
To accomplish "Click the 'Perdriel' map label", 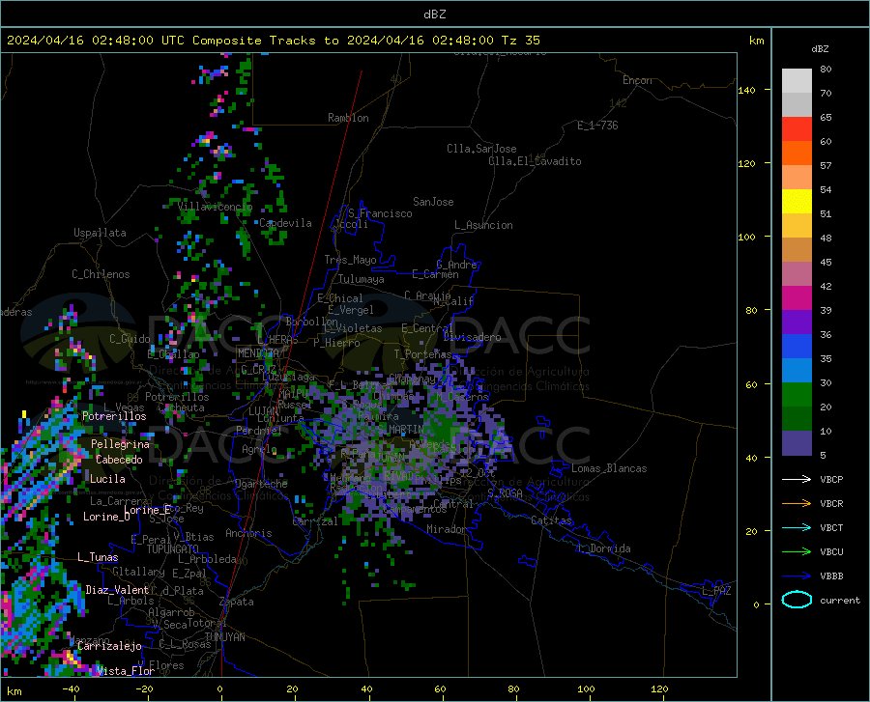I will click(258, 430).
